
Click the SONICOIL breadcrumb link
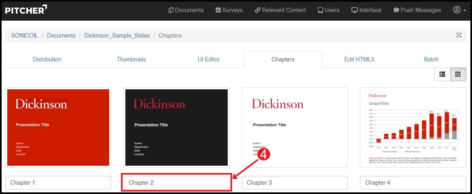[24, 36]
